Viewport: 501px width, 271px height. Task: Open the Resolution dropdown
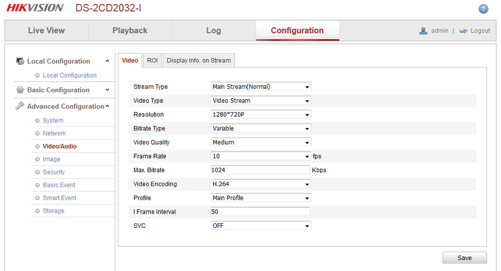pos(261,114)
